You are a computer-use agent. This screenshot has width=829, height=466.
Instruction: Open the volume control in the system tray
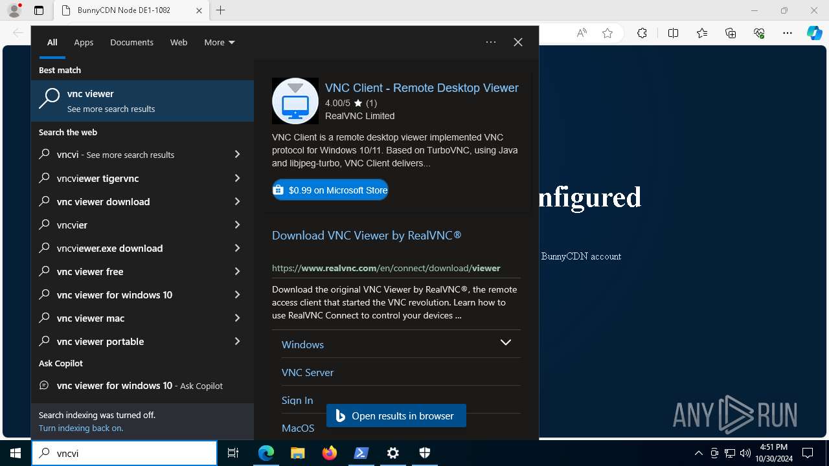point(745,453)
